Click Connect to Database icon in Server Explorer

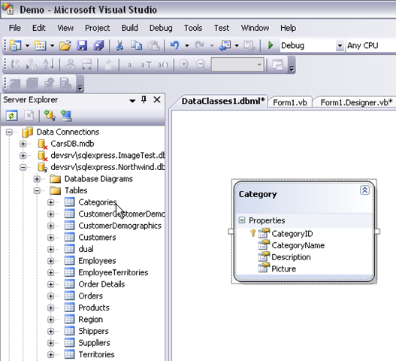pyautogui.click(x=50, y=116)
